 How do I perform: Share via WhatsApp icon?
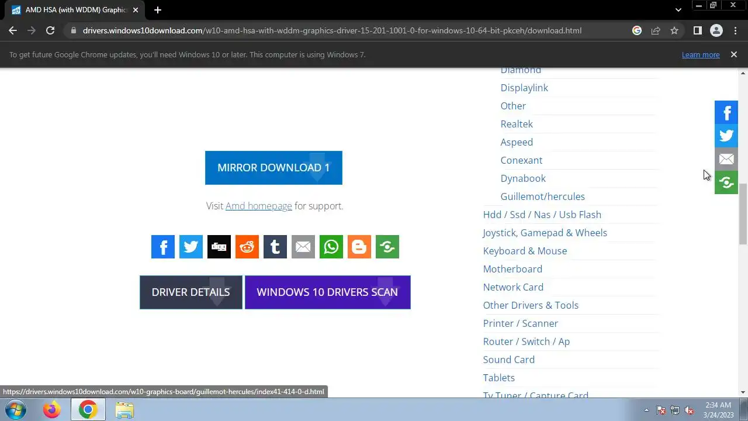tap(331, 247)
